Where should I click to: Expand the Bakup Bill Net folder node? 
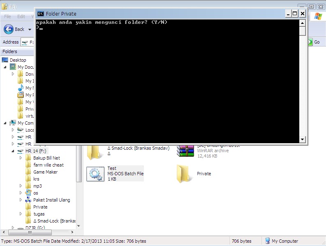point(21,158)
